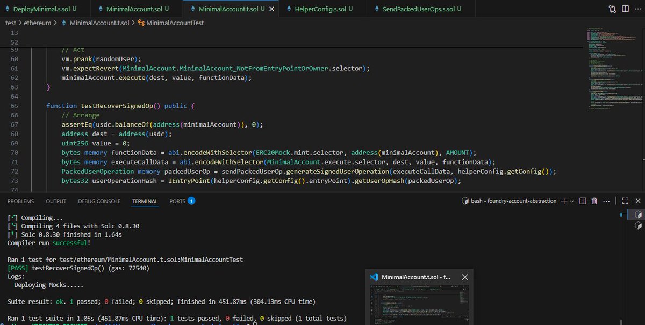The width and height of the screenshot is (645, 325).
Task: Switch to the PROBLEMS tab
Action: (x=20, y=201)
